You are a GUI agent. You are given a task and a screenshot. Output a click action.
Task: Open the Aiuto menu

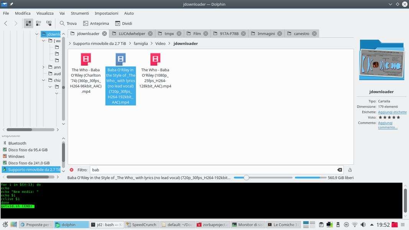pos(129,13)
